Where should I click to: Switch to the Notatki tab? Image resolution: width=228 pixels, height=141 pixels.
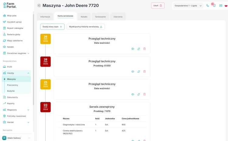(x=84, y=17)
